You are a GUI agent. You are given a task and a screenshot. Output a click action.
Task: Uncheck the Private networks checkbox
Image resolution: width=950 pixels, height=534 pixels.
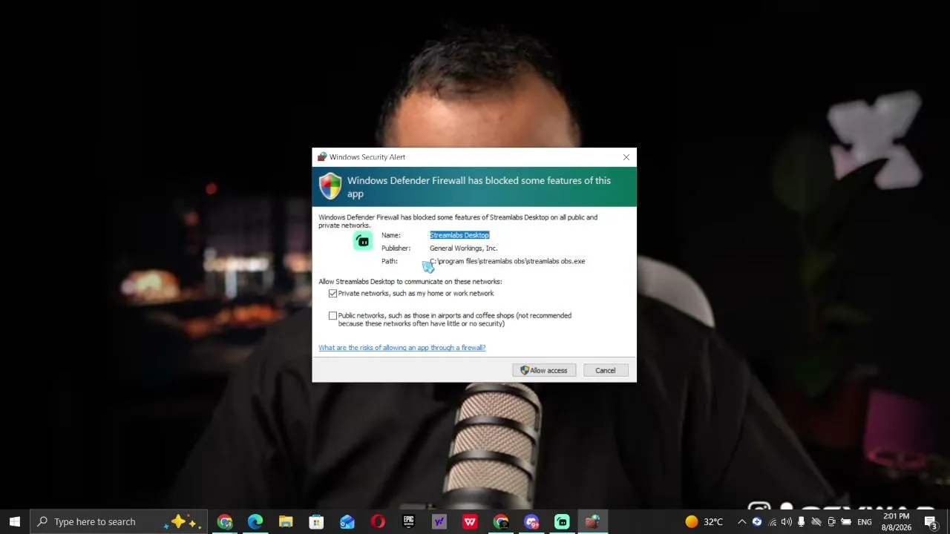tap(332, 294)
